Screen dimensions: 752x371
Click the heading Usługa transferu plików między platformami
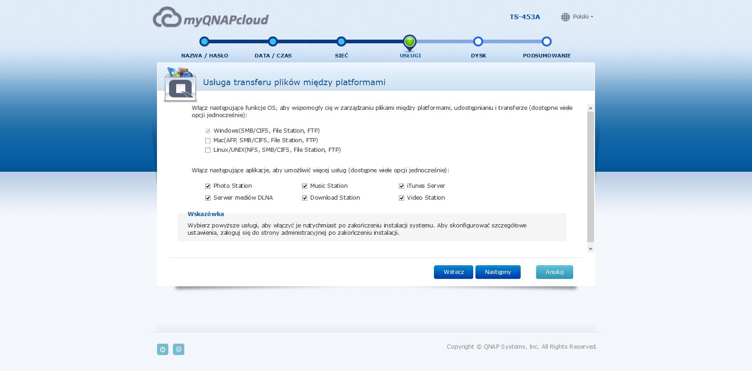(x=294, y=82)
